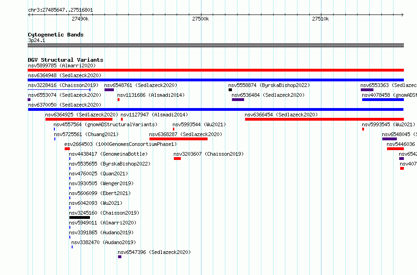Open variant nsv1127947 (Alsmadi2014) label
417x275 pixels.
154,115
